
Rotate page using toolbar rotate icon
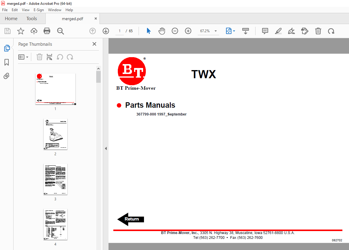click(x=331, y=31)
